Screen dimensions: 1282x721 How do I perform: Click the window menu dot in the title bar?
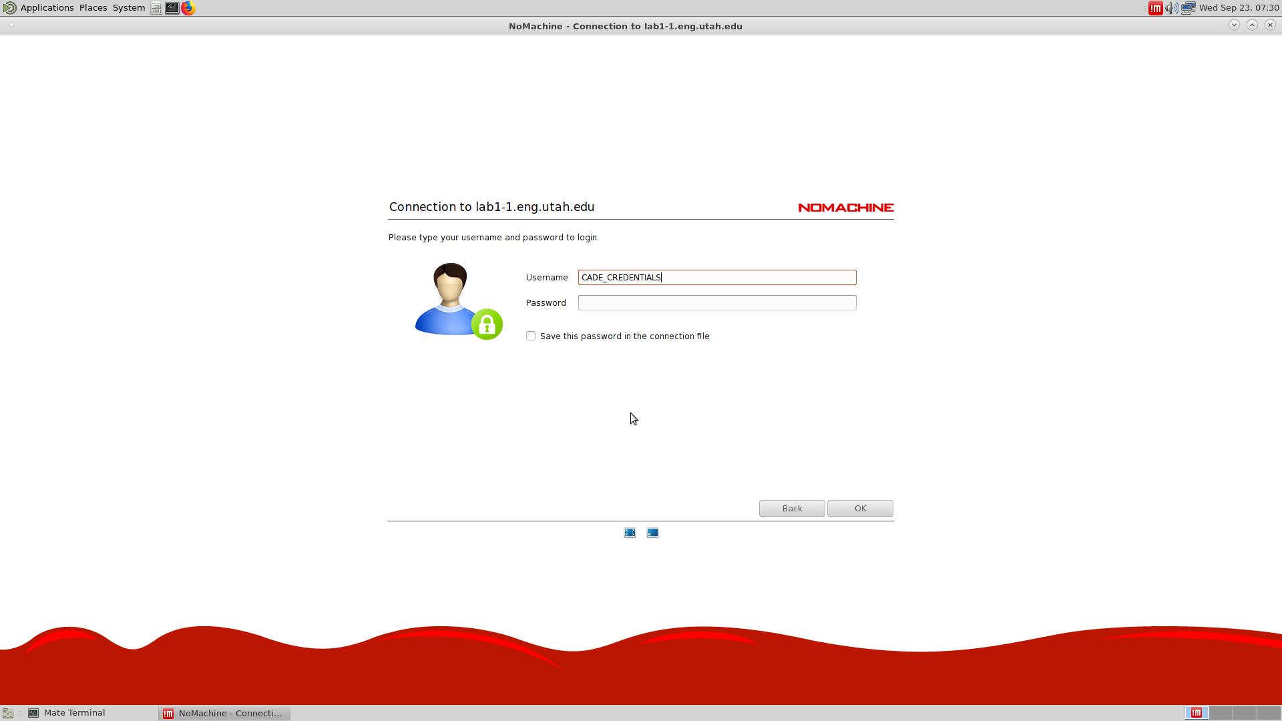(x=11, y=25)
